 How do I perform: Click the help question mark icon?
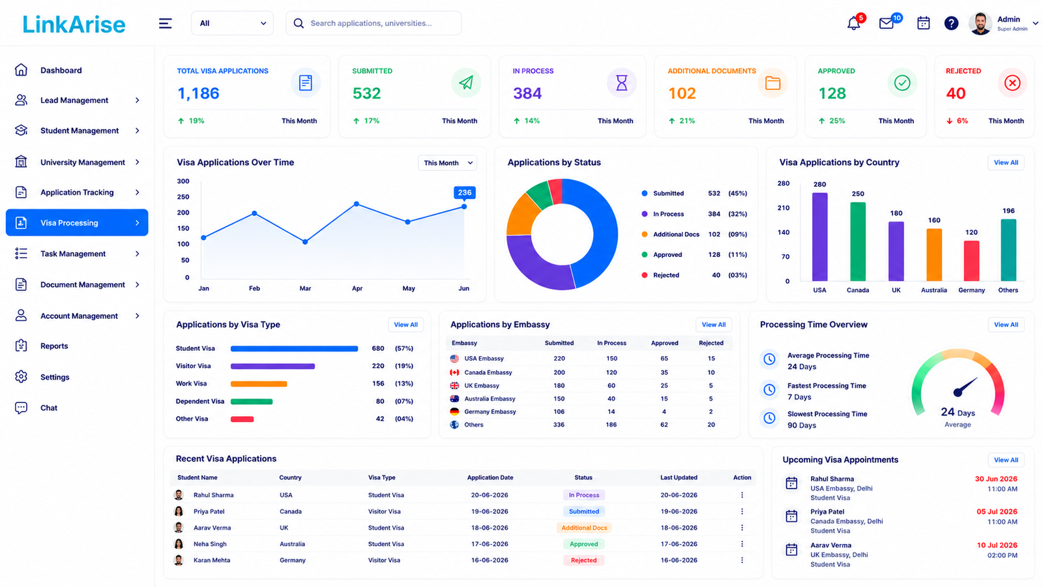pos(952,23)
